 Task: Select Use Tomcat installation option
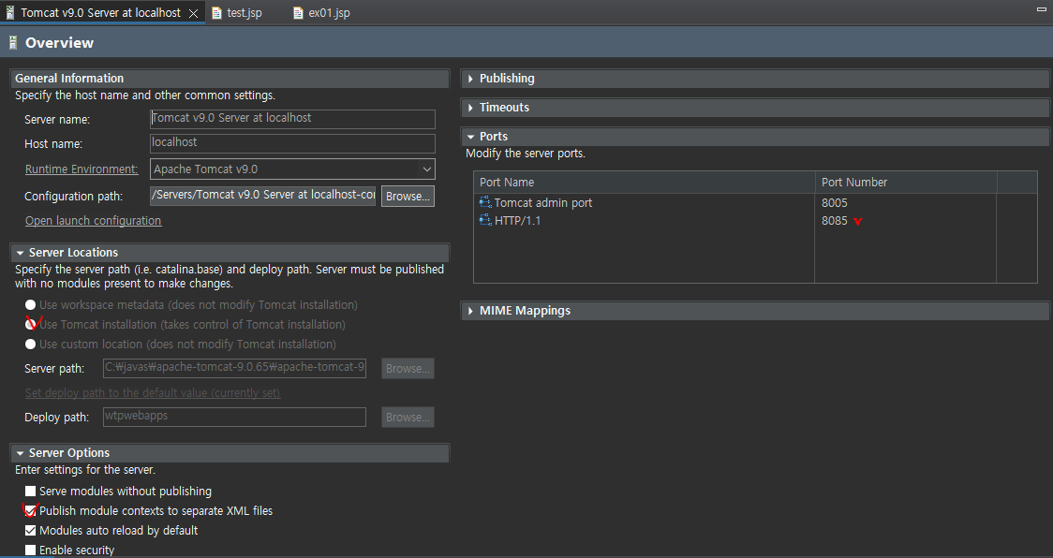30,324
